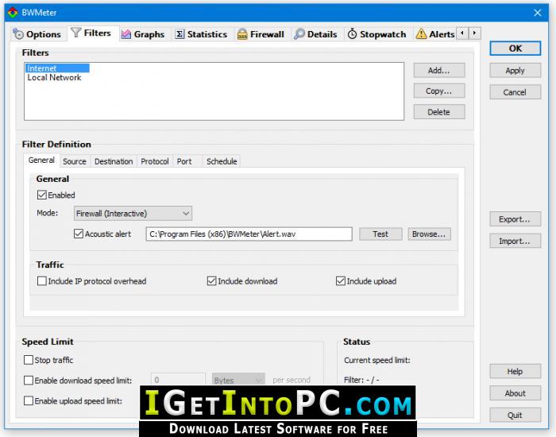Click the Add... filter button
556x437 pixels.
point(439,70)
